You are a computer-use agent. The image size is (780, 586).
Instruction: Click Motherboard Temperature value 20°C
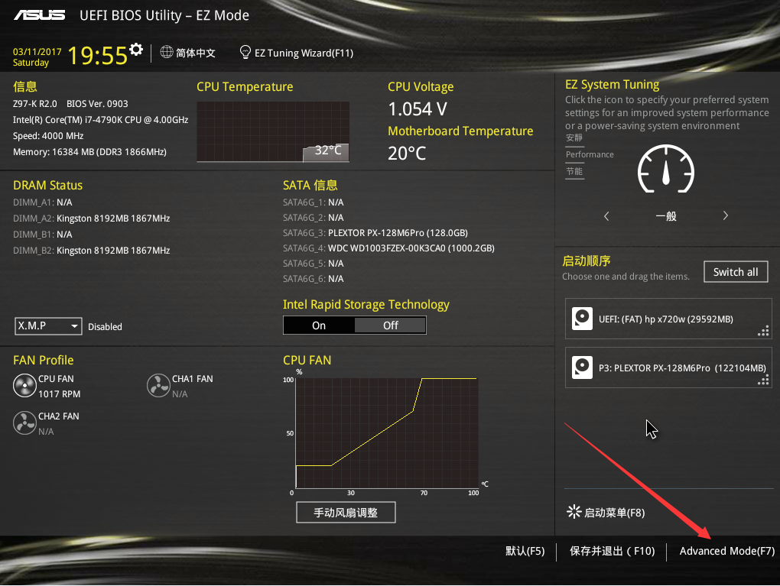(407, 153)
